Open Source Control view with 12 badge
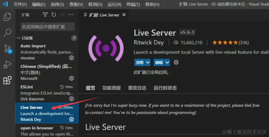The width and height of the screenshot is (269, 137). pyautogui.click(x=8, y=49)
